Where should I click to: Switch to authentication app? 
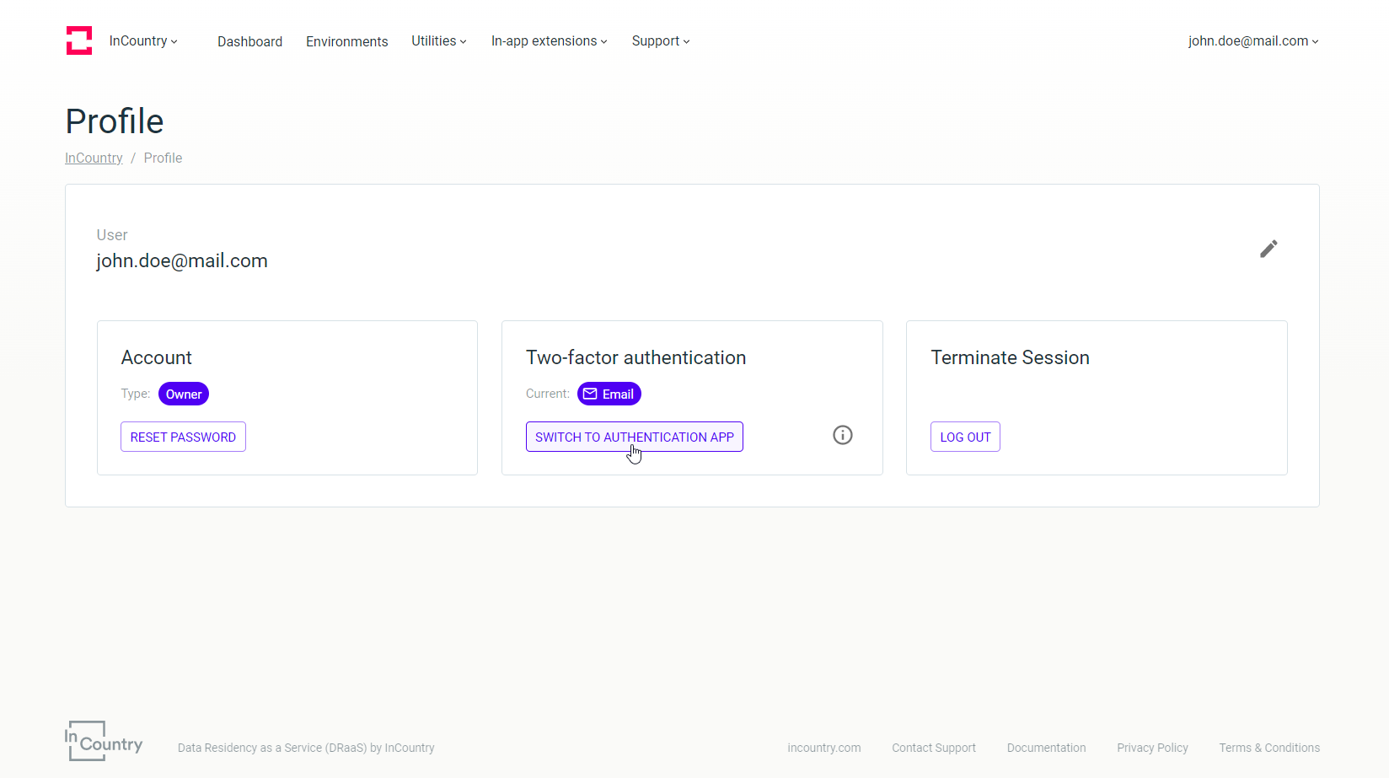click(x=634, y=437)
